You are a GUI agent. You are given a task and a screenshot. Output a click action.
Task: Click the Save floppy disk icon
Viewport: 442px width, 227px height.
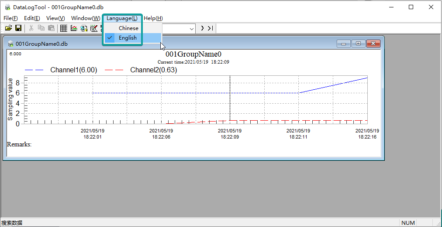(18, 28)
